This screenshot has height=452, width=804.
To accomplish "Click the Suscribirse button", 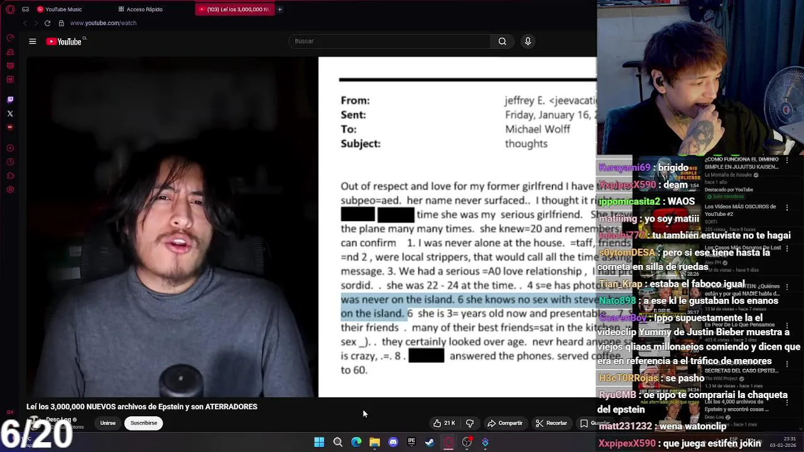I will tap(144, 423).
